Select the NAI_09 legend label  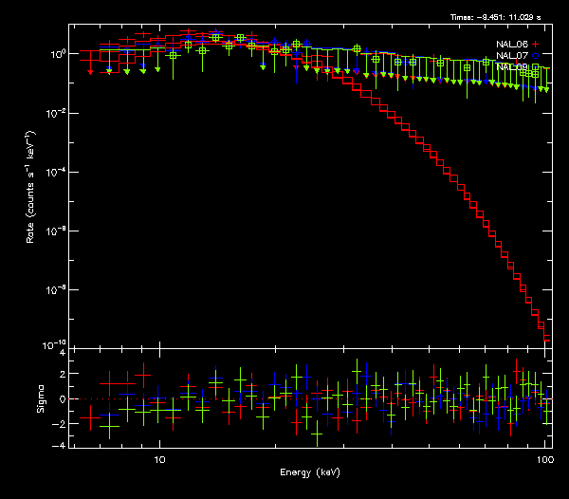511,67
